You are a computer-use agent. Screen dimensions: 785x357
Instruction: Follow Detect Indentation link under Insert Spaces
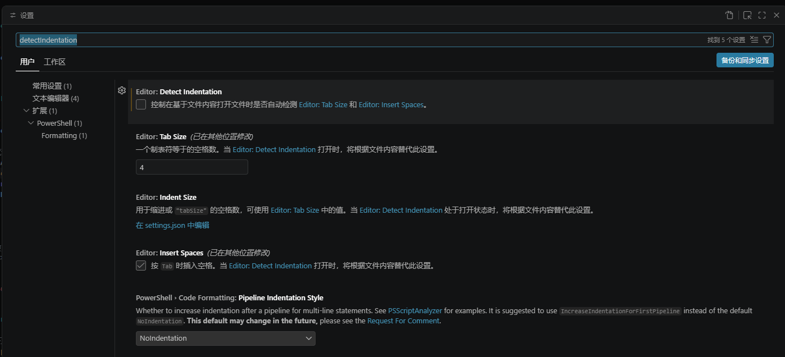point(270,266)
